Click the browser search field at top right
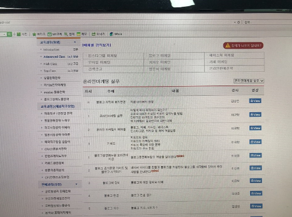Image resolution: width=292 pixels, height=217 pixels. [268, 22]
